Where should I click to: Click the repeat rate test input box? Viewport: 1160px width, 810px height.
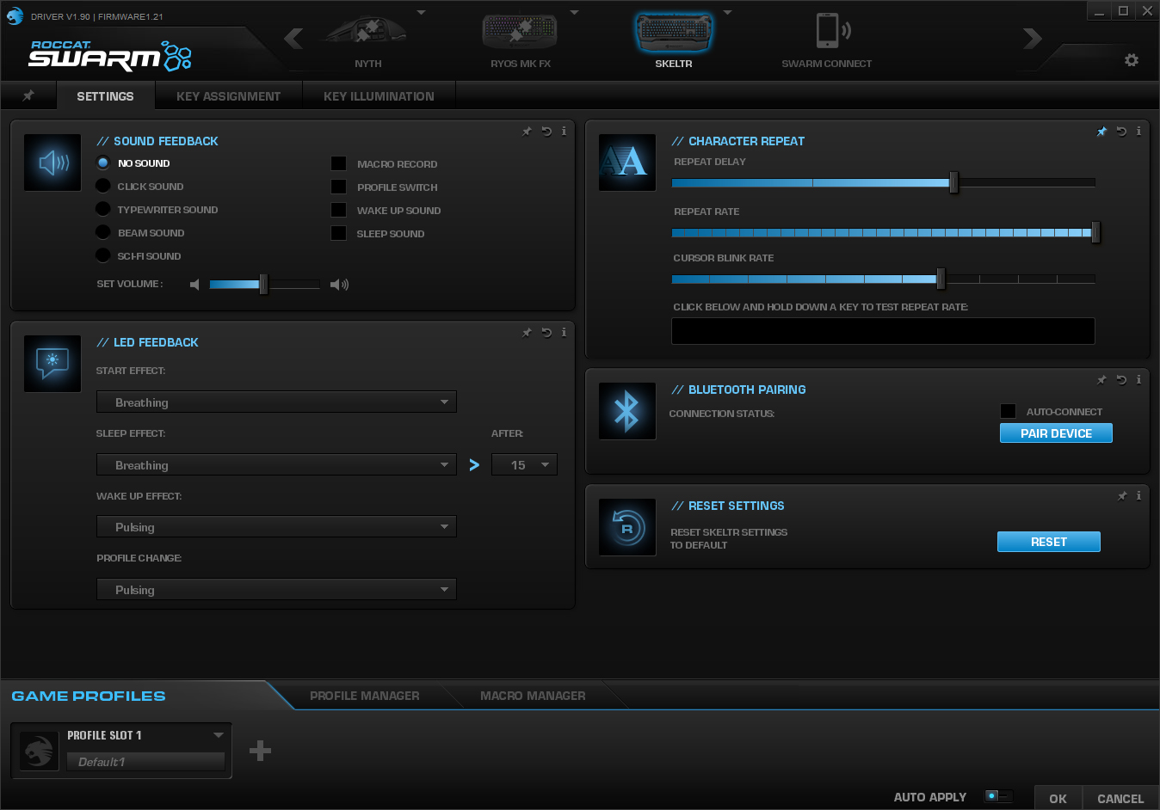pyautogui.click(x=883, y=331)
